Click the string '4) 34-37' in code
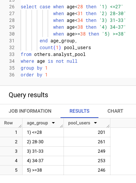 [112, 27]
